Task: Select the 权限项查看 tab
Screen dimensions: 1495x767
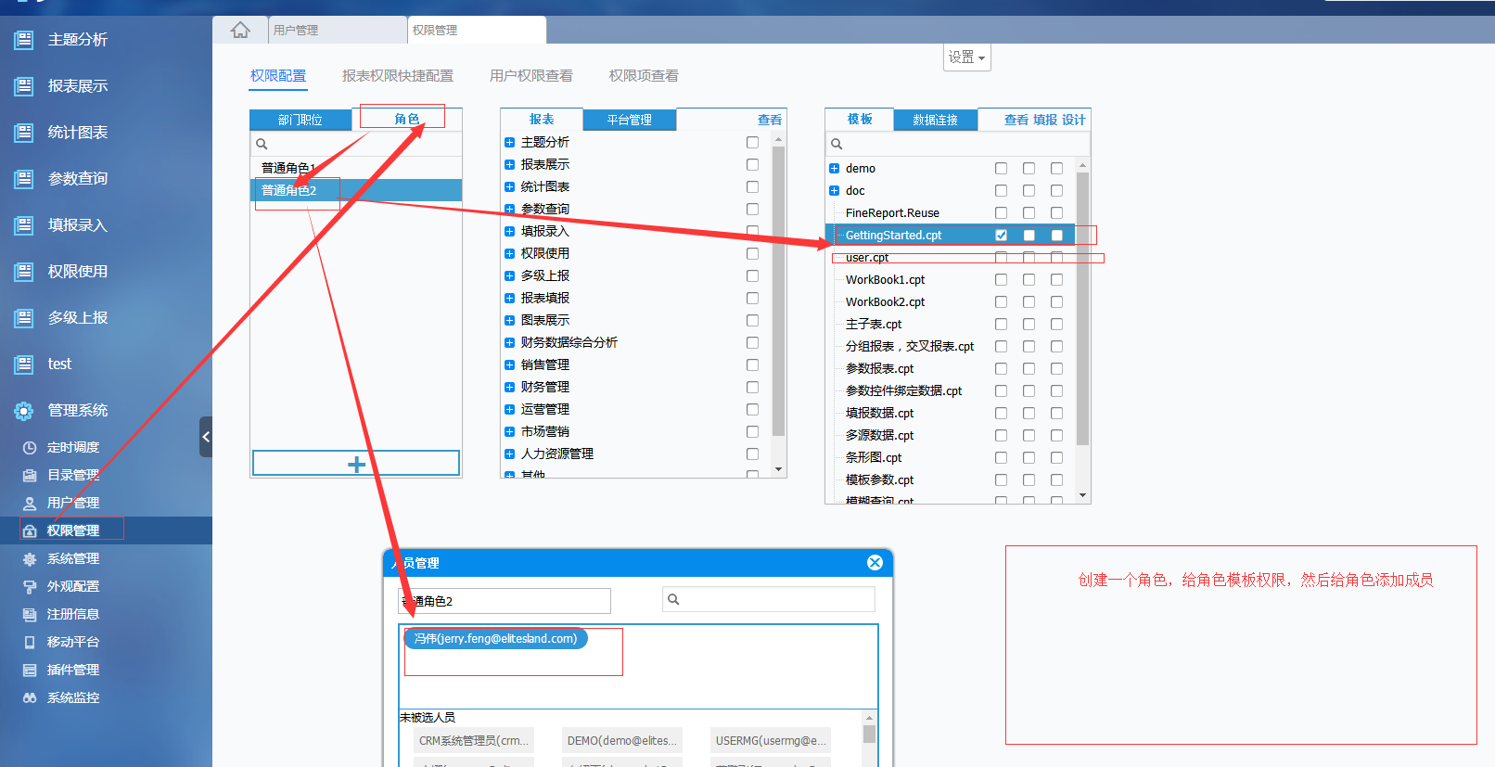Action: point(644,76)
